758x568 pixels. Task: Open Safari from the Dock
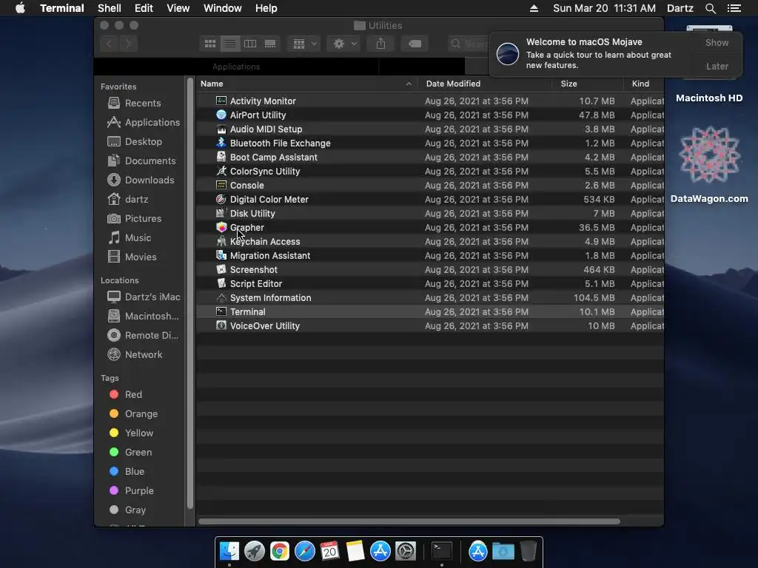tap(304, 551)
